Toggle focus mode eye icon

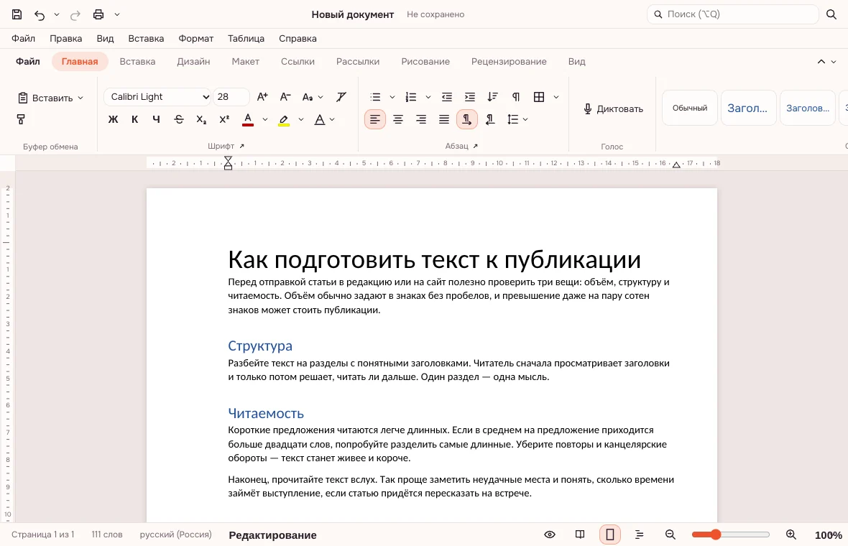click(550, 535)
